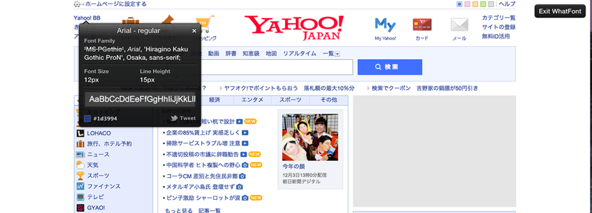The height and width of the screenshot is (213, 592).
Task: Click camera icon beside メタルギア小島氏 headline
Action: (x=239, y=187)
